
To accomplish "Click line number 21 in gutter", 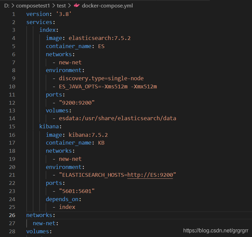I will (12, 175).
